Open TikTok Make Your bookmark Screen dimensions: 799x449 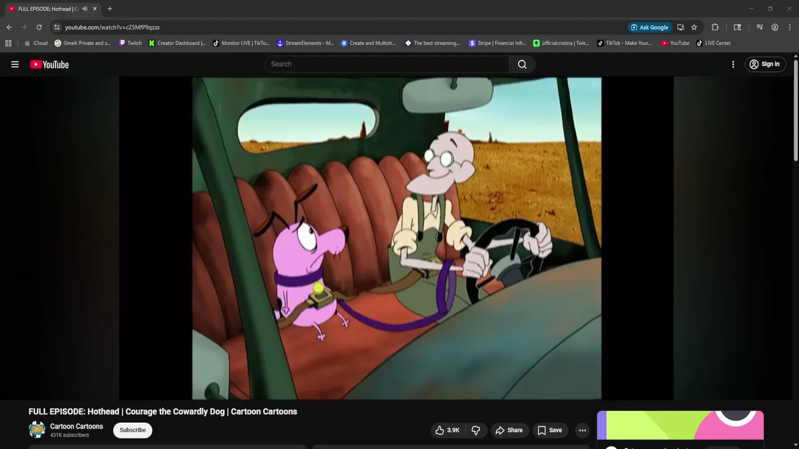(x=625, y=43)
